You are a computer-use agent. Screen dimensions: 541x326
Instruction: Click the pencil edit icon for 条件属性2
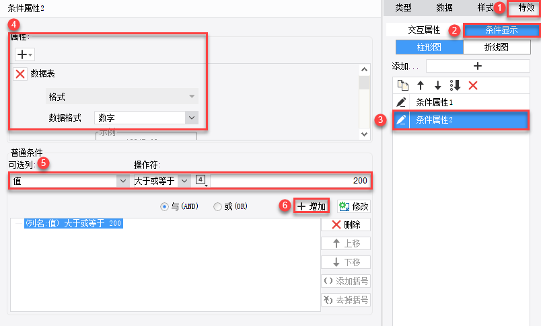click(401, 120)
